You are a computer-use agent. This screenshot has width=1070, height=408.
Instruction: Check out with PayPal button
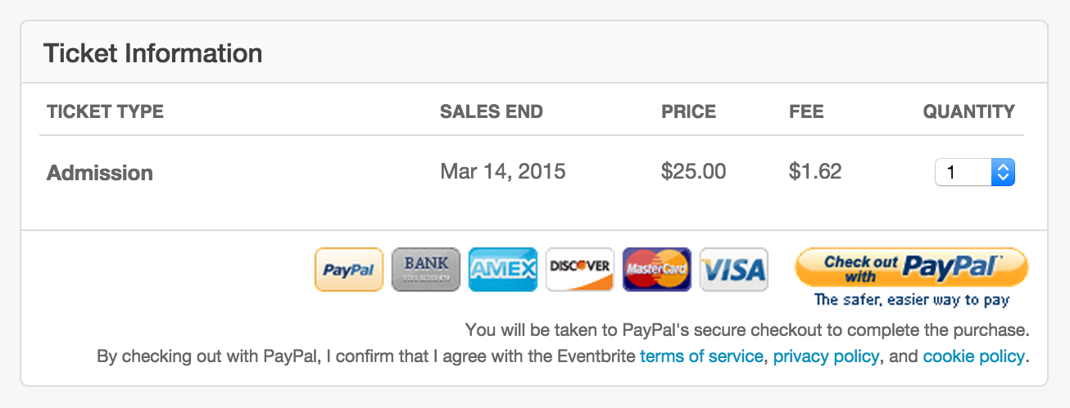pos(911,268)
